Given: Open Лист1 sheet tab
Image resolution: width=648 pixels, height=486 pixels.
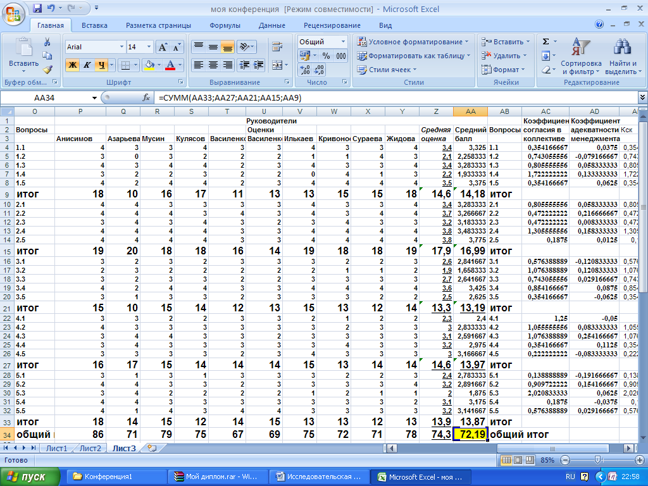Looking at the screenshot, I should 56,449.
